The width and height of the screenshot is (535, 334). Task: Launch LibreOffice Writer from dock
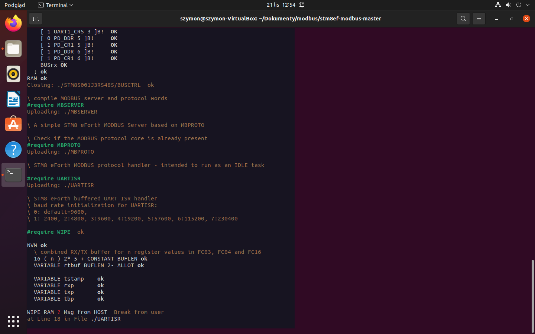(13, 99)
